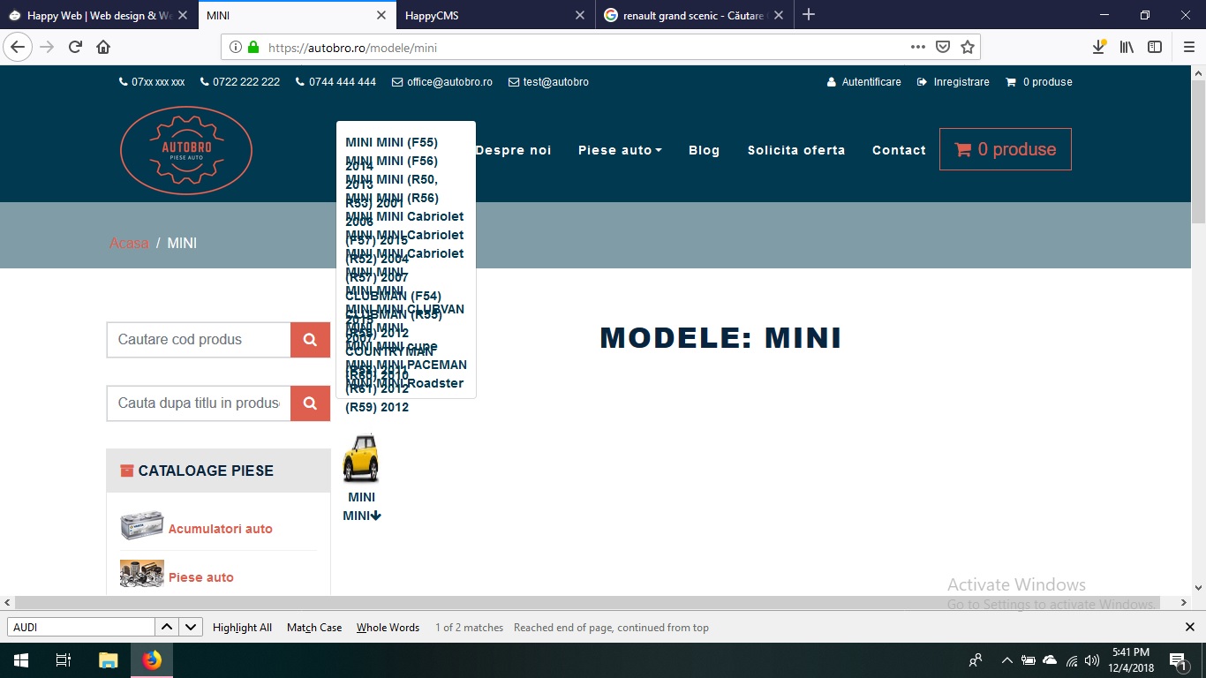Image resolution: width=1206 pixels, height=678 pixels.
Task: Click Acumulatori auto battery thumbnail
Action: (142, 525)
